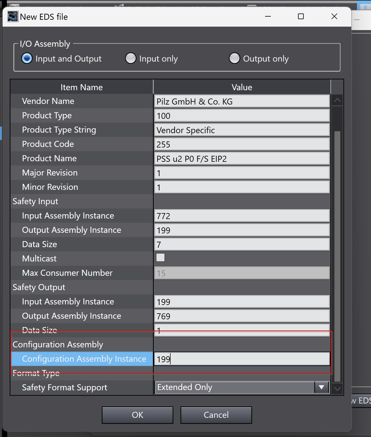Image resolution: width=371 pixels, height=437 pixels.
Task: Edit Safety Output's Output Assembly Instance 769
Action: [242, 316]
